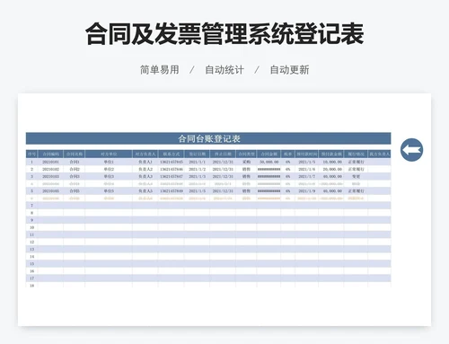Click contract name cell 合同1

point(75,162)
